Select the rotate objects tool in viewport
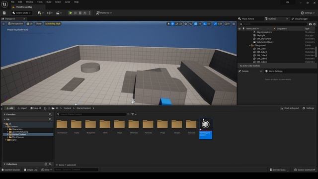Image resolution: width=318 pixels, height=179 pixels. (177, 24)
